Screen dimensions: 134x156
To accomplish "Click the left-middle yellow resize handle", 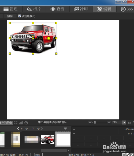I will coord(10,38).
